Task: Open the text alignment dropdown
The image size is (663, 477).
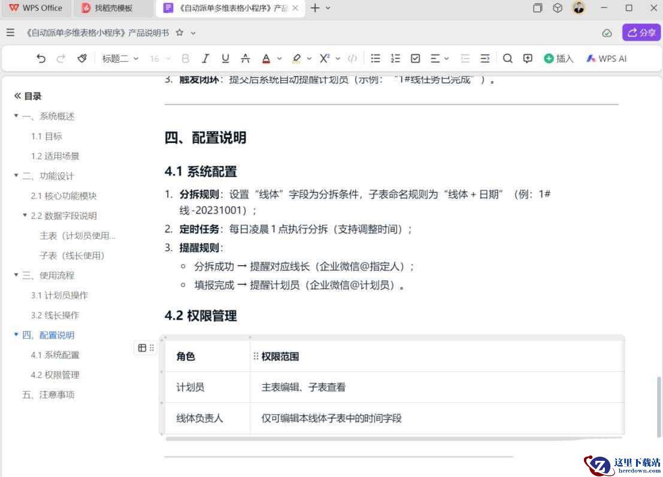Action: (440, 58)
